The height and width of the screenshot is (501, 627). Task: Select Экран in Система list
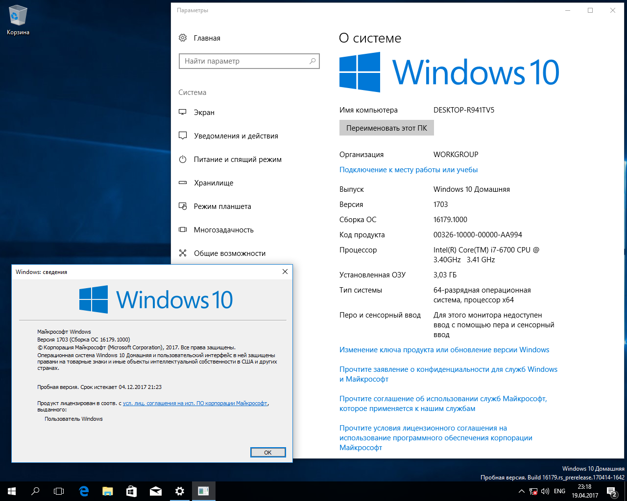tap(204, 113)
